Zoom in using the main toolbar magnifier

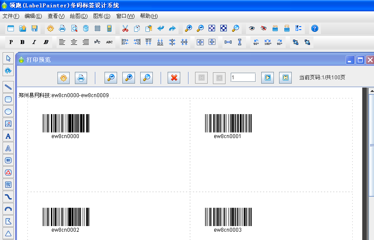point(189,28)
